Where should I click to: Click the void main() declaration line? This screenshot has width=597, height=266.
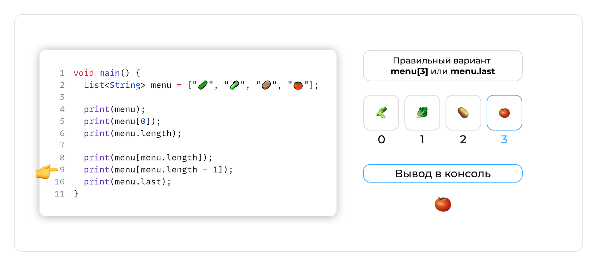click(107, 73)
